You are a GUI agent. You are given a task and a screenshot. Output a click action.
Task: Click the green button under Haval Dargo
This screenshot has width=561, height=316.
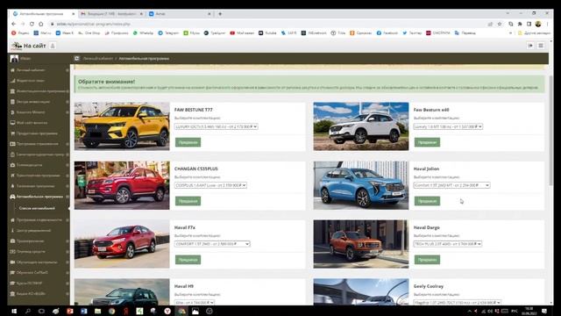[427, 260]
